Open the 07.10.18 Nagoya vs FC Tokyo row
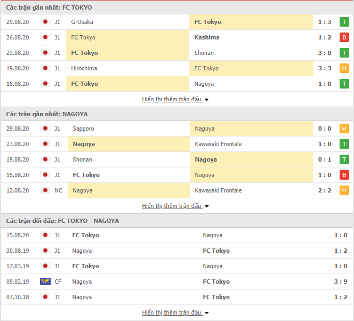The height and width of the screenshot is (321, 354). click(x=177, y=297)
